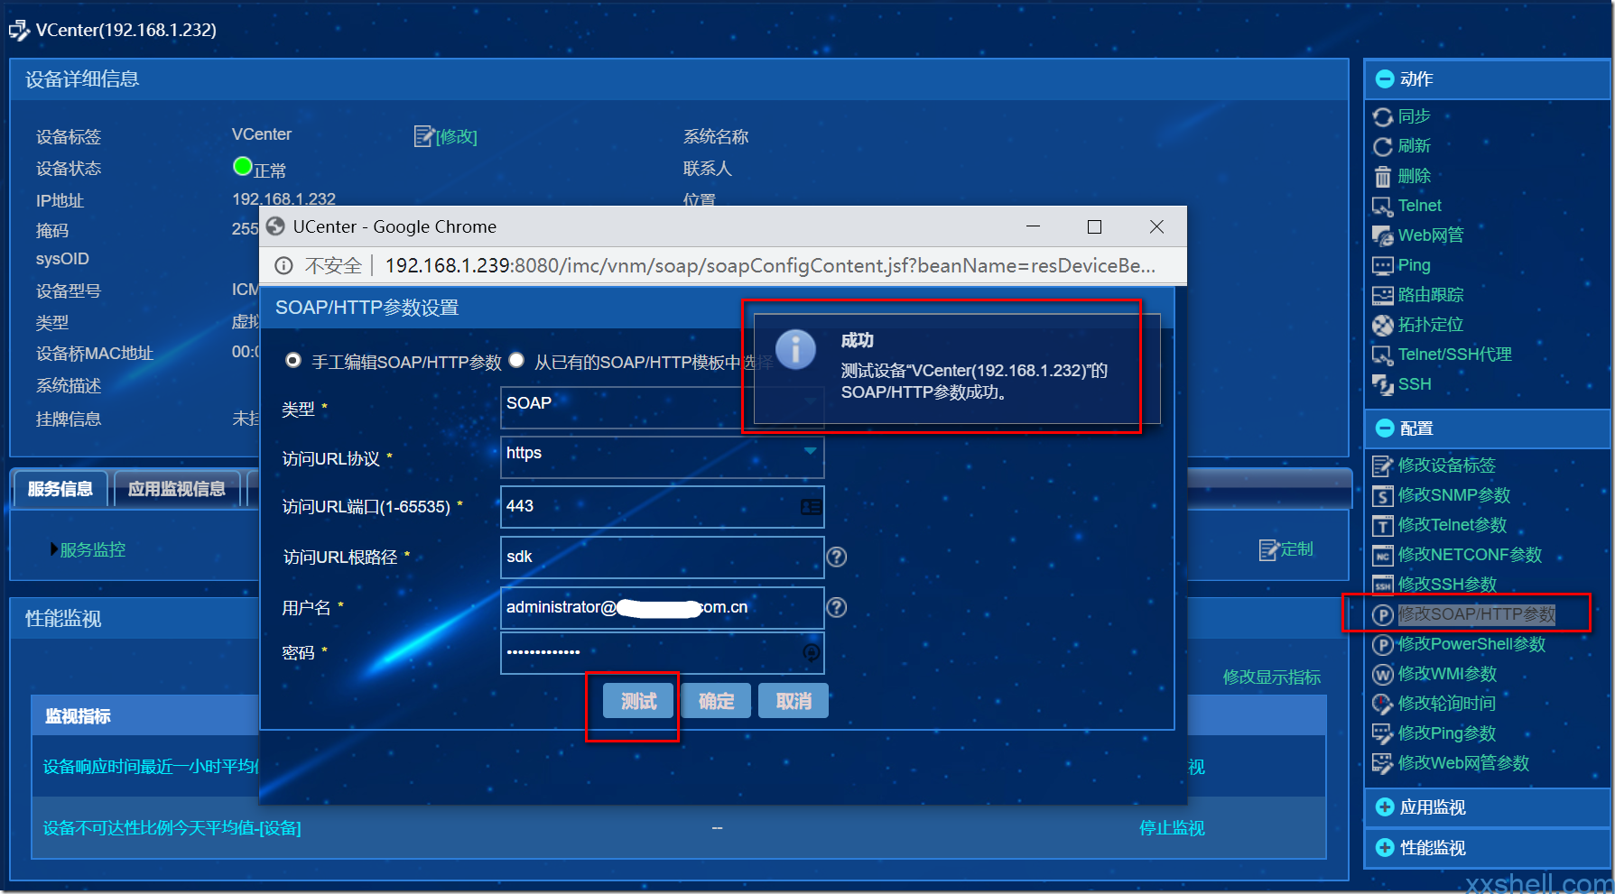Open the 类型 SOAP dropdown
Viewport: 1615px width, 894px height.
(662, 407)
